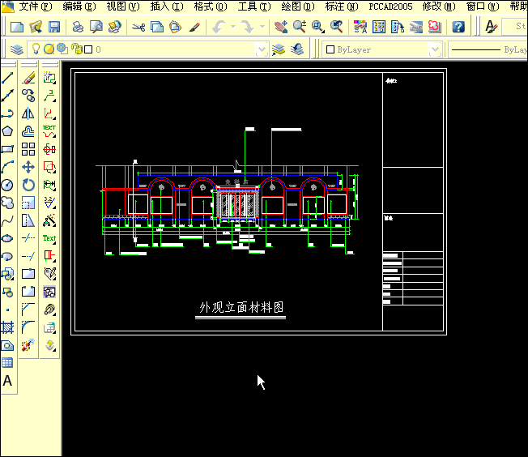Click the layer 0 color square
528x457 pixels.
(88, 49)
